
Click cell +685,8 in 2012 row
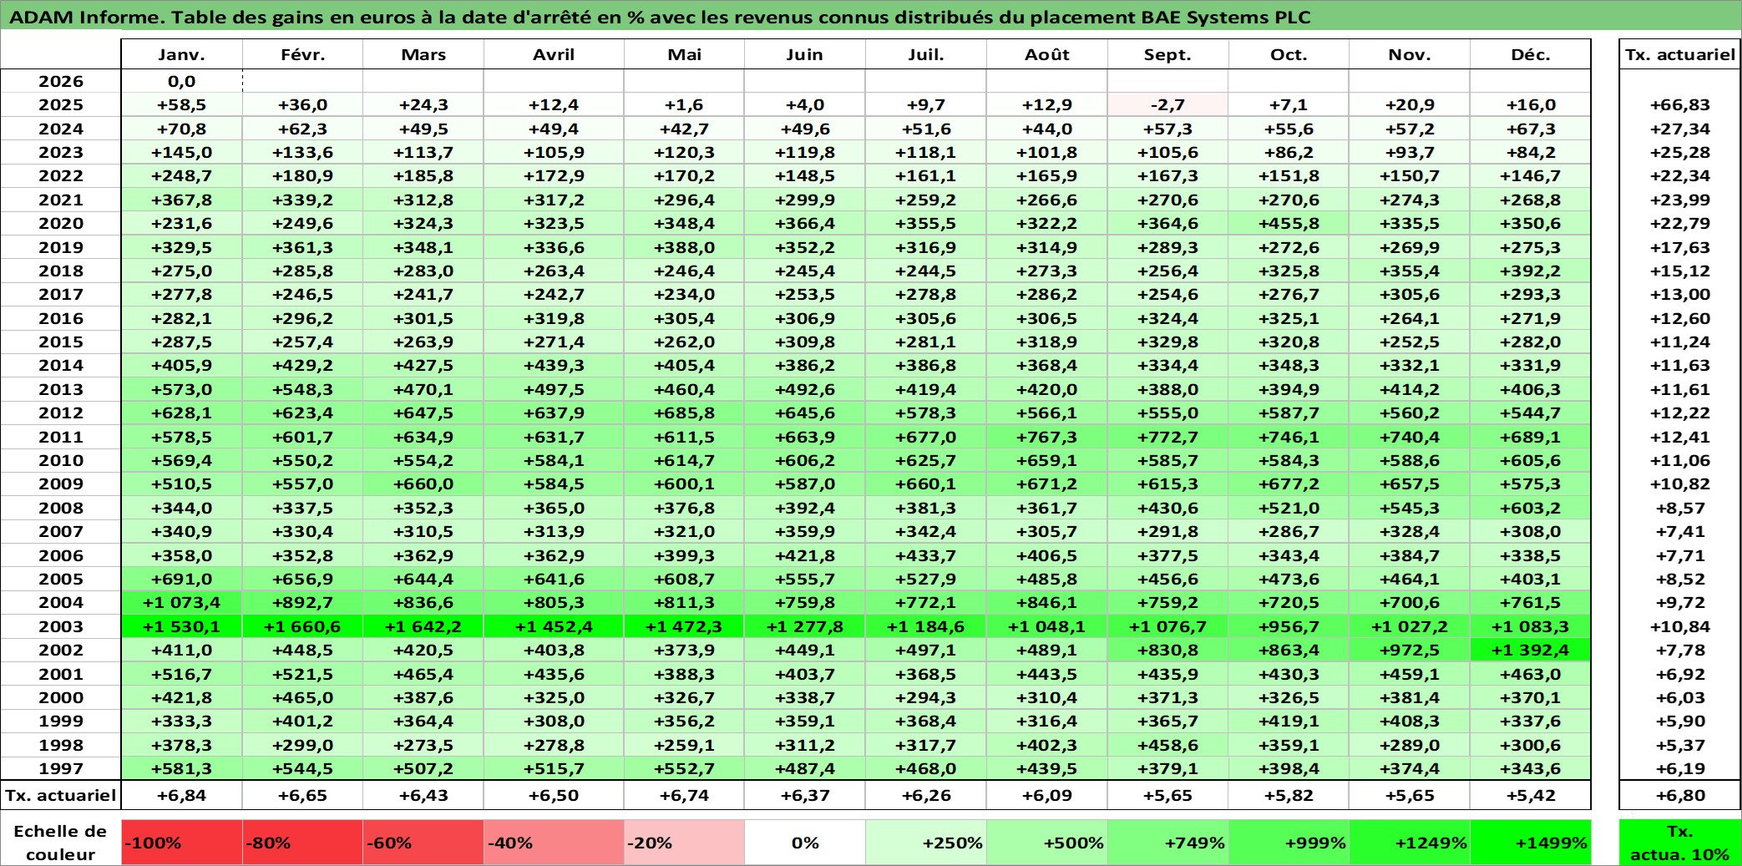pyautogui.click(x=684, y=413)
